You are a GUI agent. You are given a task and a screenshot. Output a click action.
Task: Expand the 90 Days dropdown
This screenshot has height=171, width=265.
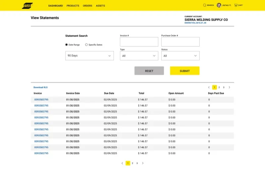pos(89,56)
